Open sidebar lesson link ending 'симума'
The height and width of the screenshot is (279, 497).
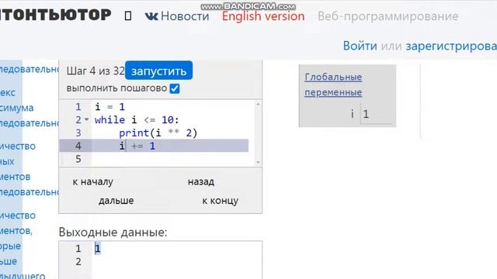tap(17, 108)
